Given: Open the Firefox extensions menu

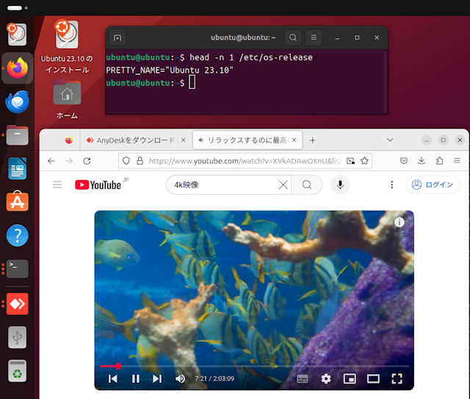Looking at the screenshot, I should click(x=439, y=161).
